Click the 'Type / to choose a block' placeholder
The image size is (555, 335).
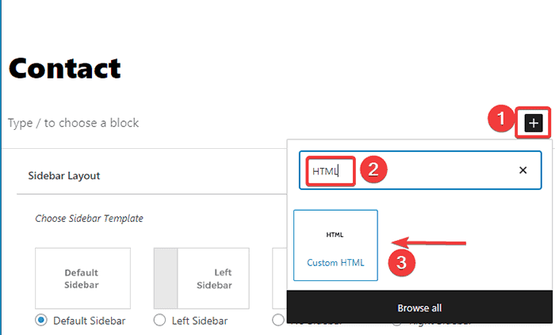(x=74, y=123)
